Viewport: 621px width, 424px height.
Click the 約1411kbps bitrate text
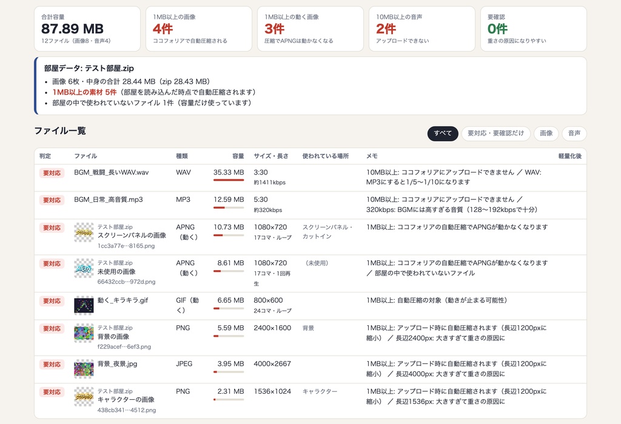269,182
